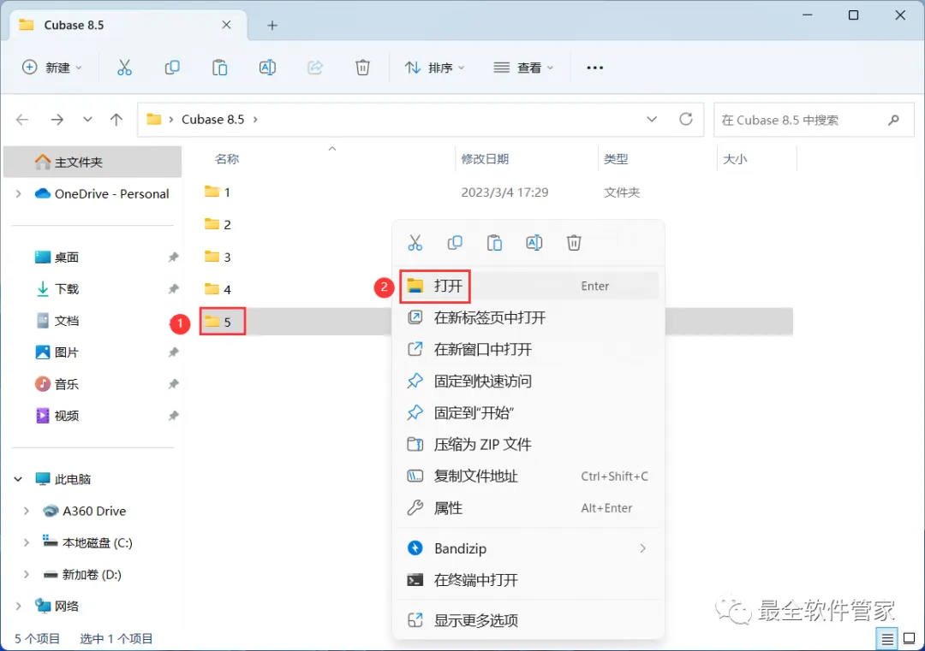Click the search field 在 Cubase 8.5 中搜索
Screen dimensions: 925x651
(x=814, y=120)
